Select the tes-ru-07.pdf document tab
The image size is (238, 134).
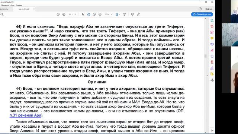(x=24, y=9)
